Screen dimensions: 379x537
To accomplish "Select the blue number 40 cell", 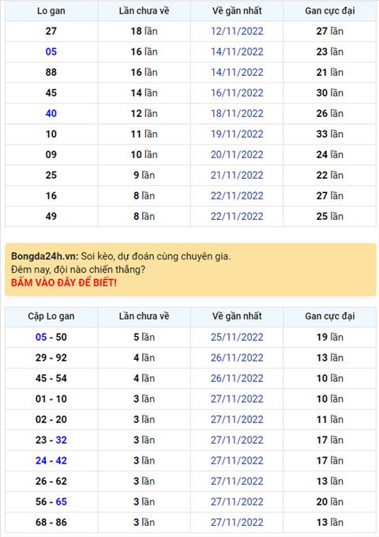I will (51, 113).
